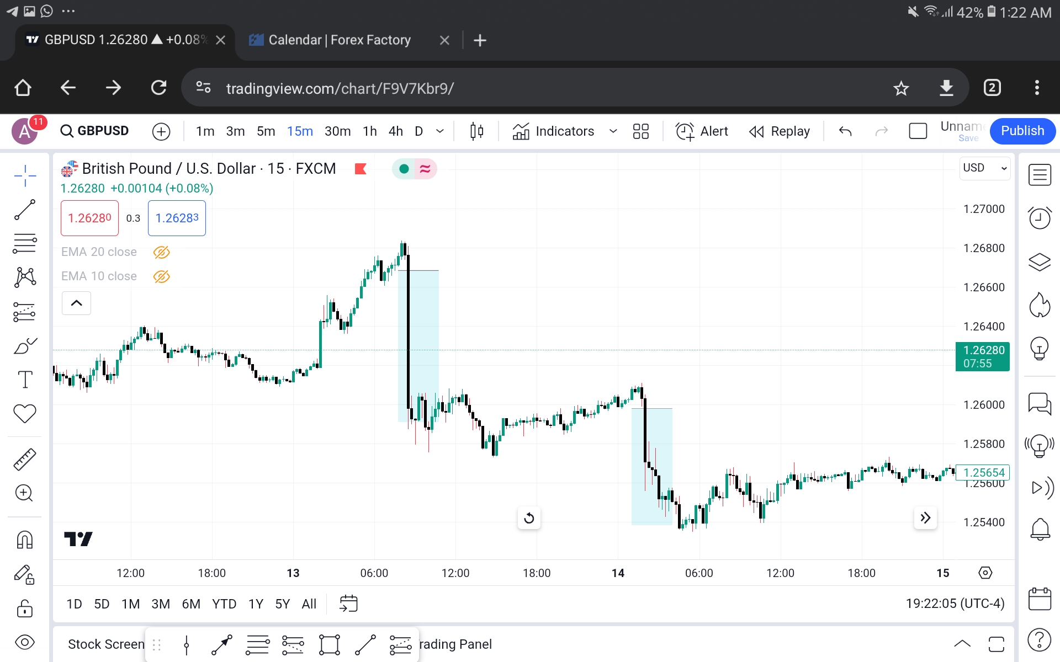This screenshot has width=1060, height=662.
Task: Expand the timeframe selector dropdown arrow
Action: pyautogui.click(x=439, y=131)
